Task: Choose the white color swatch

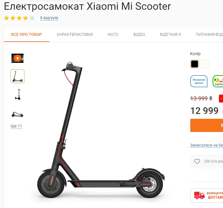Action: (205, 64)
